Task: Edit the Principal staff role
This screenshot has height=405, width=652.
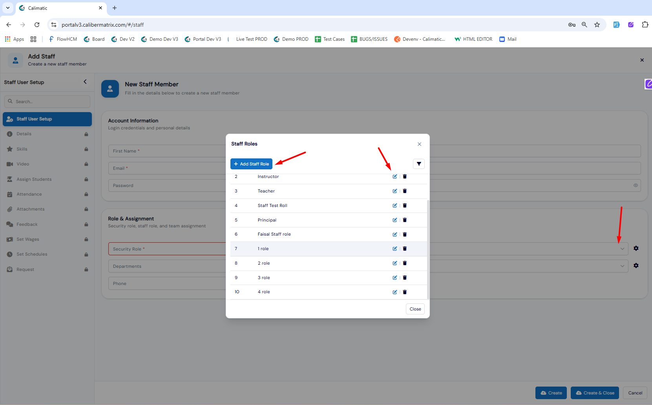Action: [394, 220]
